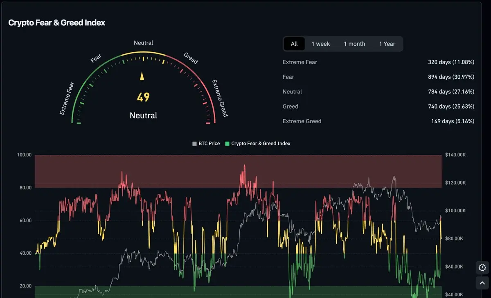The image size is (491, 298).
Task: Click the Extreme Fear label on gauge
Action: pyautogui.click(x=67, y=98)
